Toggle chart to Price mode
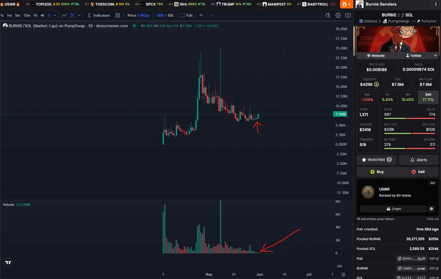Screen dimensions: 441x279 pyautogui.click(x=132, y=15)
